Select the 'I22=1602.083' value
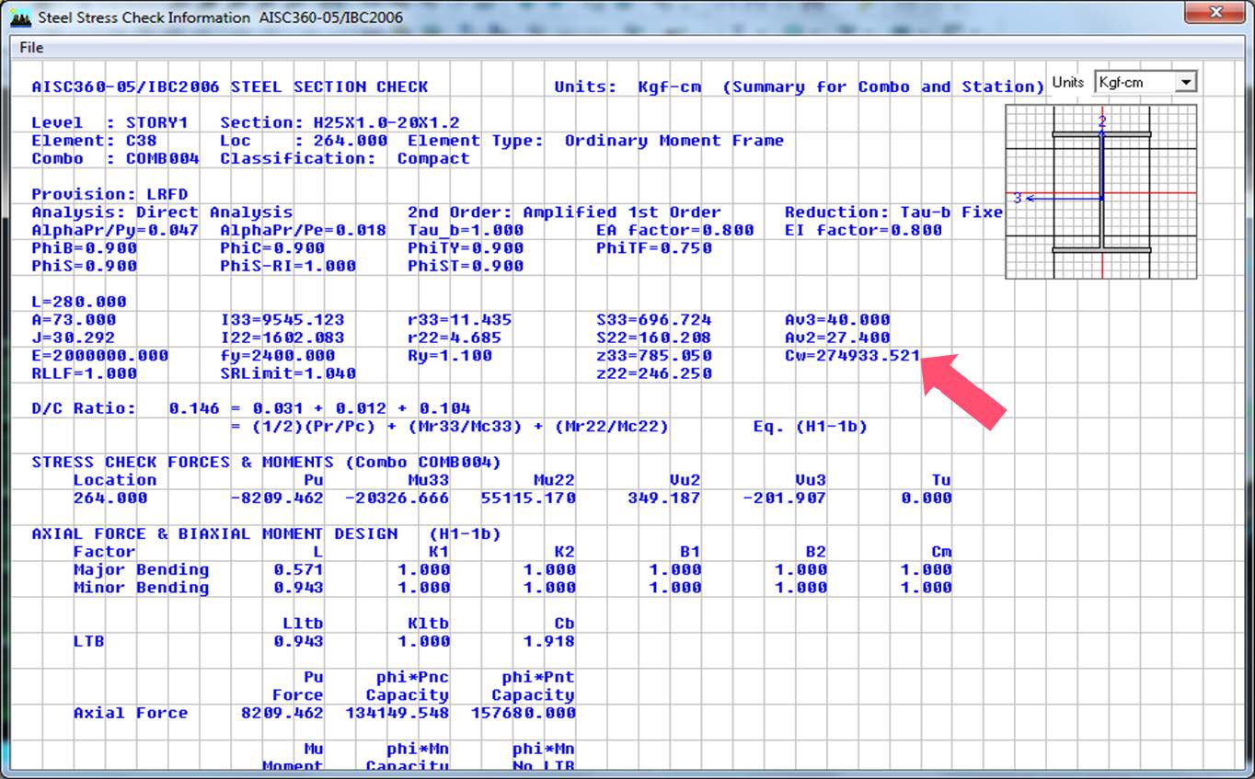The height and width of the screenshot is (779, 1255). tap(282, 338)
